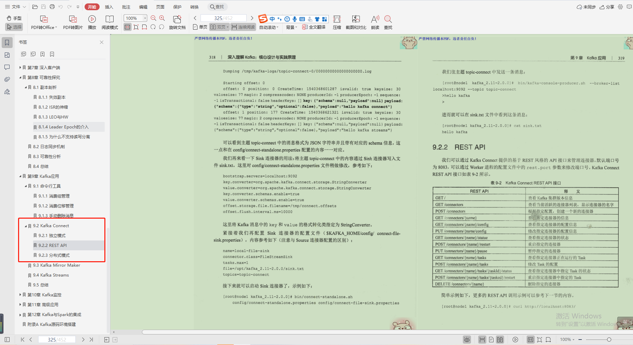633x345 pixels.
Task: Expand the 第12章 Kafka与Spark的集成 bookmark
Action: [x=20, y=315]
